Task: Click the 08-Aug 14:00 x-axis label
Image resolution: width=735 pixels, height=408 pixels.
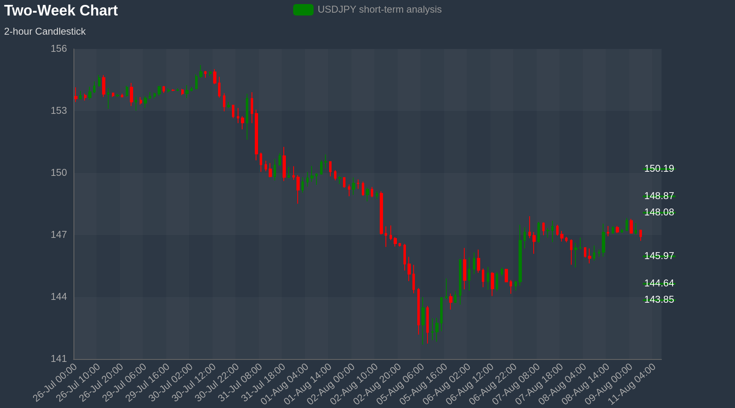Action: pos(586,384)
